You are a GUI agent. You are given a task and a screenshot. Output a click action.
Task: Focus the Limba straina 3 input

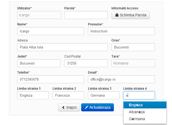click(103, 95)
